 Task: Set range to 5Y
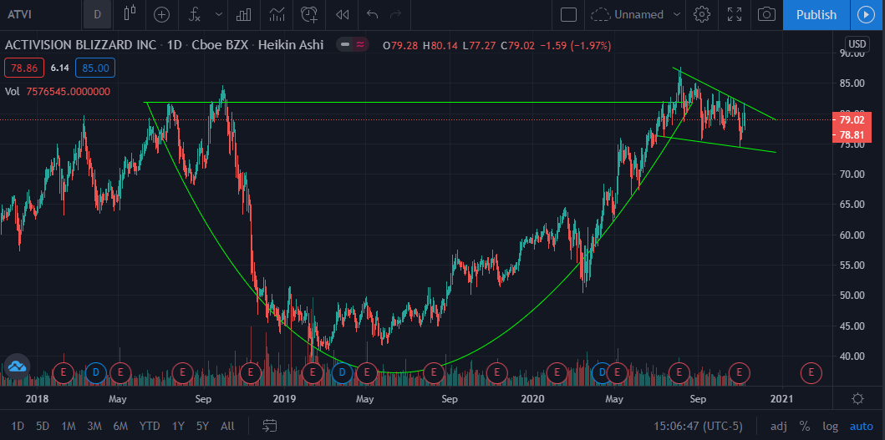coord(202,426)
